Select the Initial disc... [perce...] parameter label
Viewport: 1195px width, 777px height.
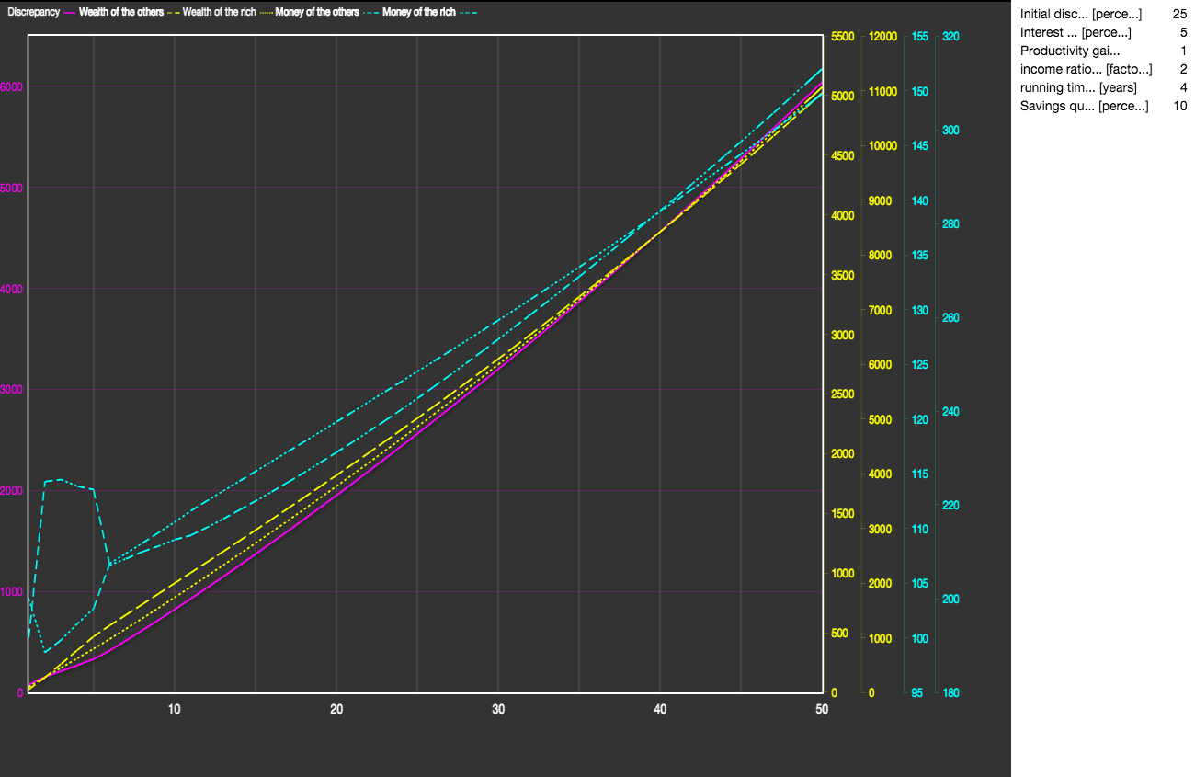pos(1081,14)
